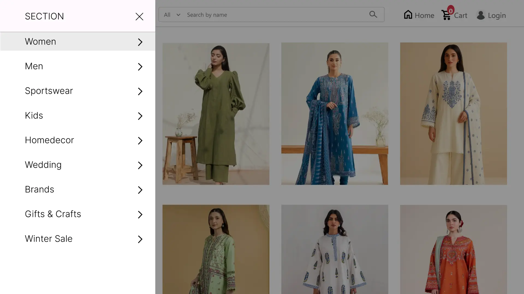Image resolution: width=524 pixels, height=294 pixels.
Task: Click the chevron next to Women
Action: [140, 42]
